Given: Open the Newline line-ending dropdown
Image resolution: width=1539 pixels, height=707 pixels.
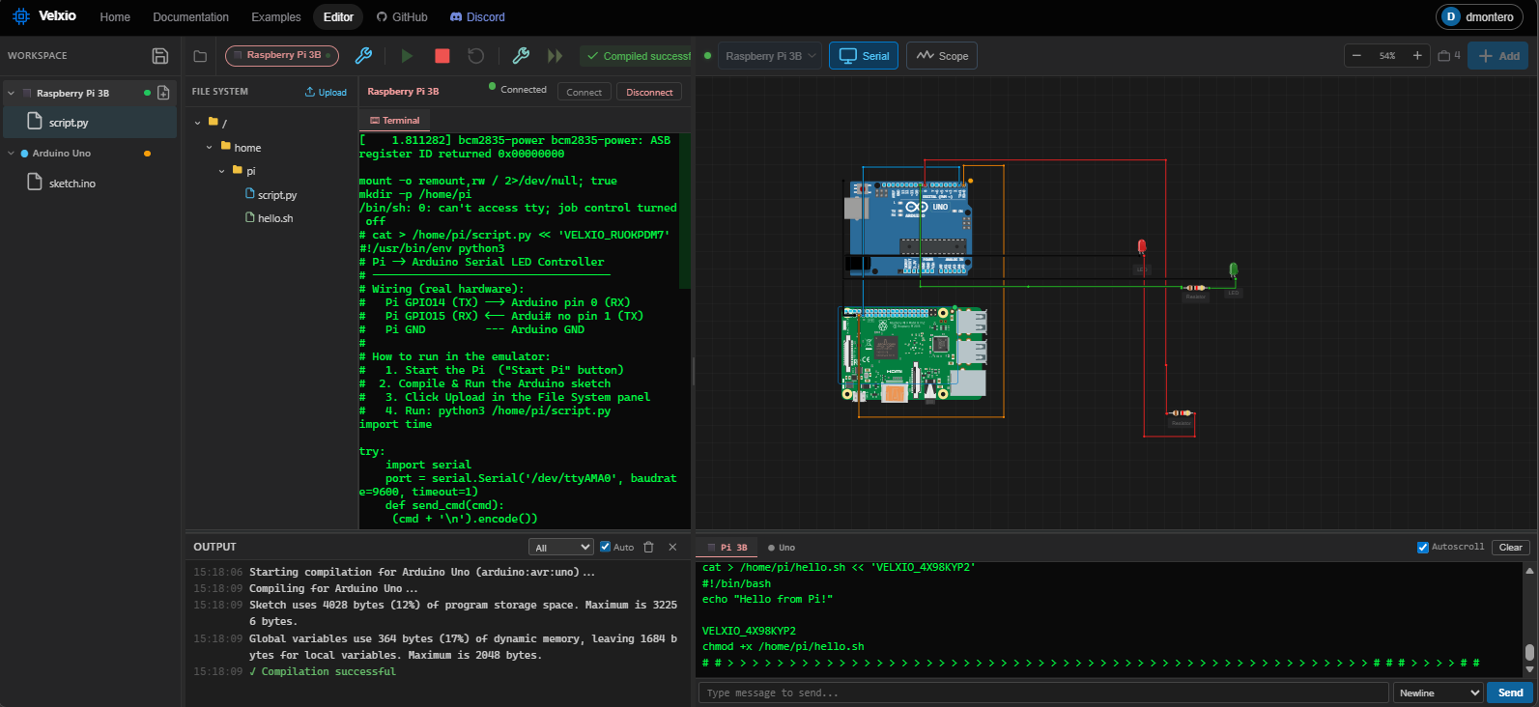Looking at the screenshot, I should point(1439,693).
